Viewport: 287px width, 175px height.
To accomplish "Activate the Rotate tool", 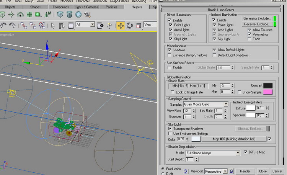I will click(130, 26).
